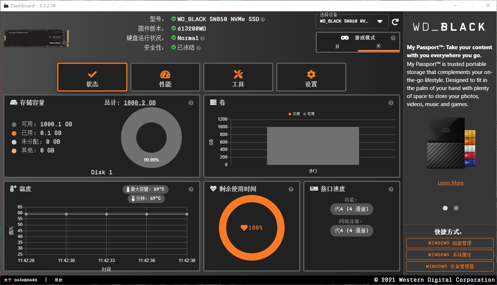
Task: Open help icon in 存储容量 panel
Action: [x=191, y=103]
